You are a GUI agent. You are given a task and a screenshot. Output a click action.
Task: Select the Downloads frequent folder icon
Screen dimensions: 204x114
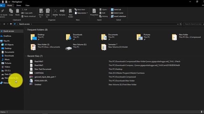69,37
